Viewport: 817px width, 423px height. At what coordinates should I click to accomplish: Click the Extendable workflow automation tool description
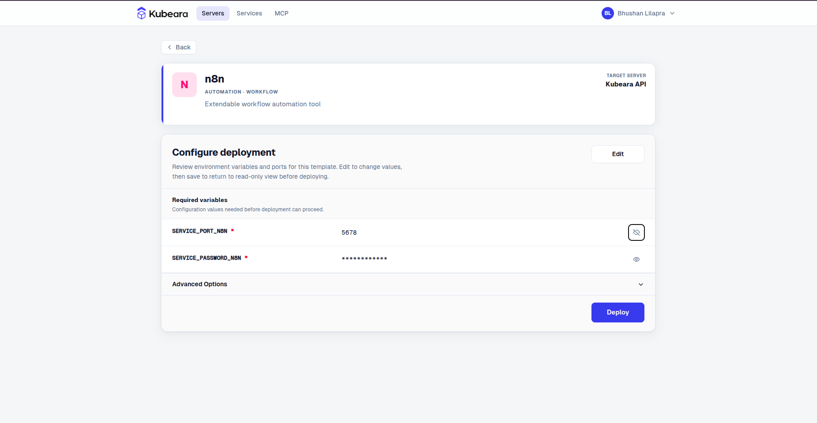click(263, 104)
